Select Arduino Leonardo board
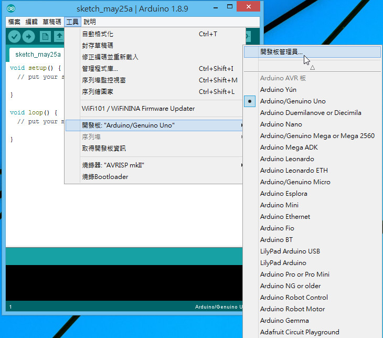This screenshot has height=338, width=383. (x=312, y=159)
